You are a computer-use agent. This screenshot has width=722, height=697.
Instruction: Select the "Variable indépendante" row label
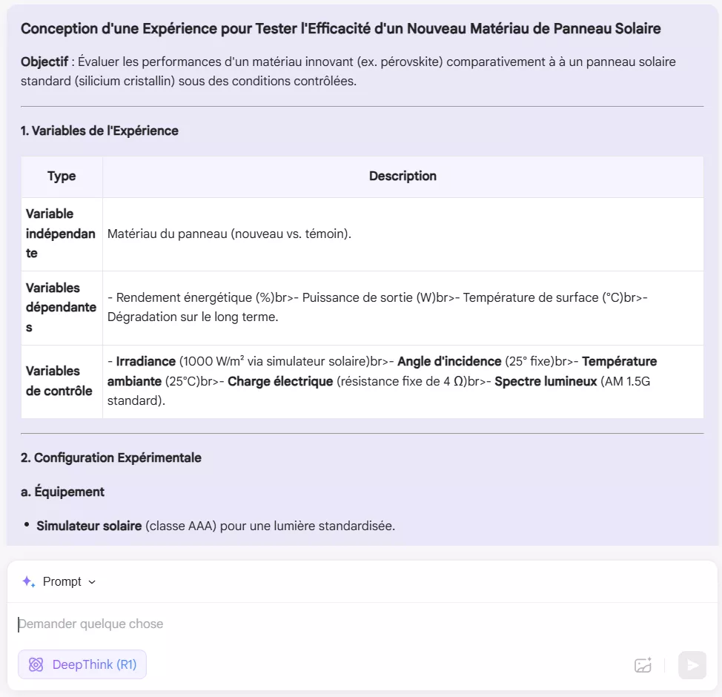(x=60, y=234)
